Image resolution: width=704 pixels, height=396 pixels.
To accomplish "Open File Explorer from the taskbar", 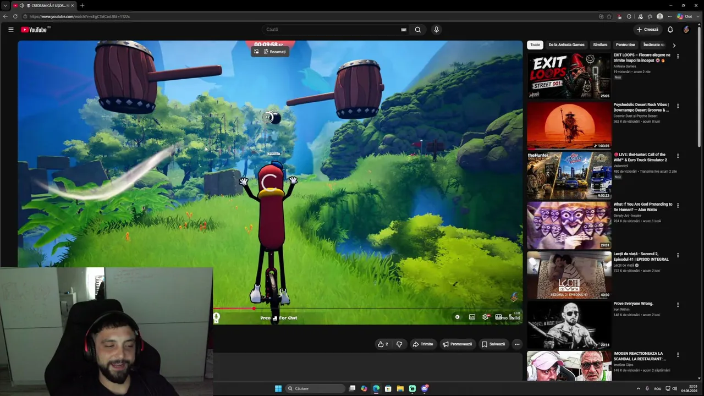I will click(x=400, y=388).
